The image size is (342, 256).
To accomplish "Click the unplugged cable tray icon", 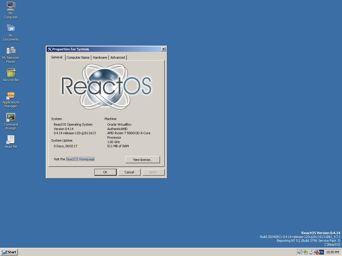I will tap(311, 252).
